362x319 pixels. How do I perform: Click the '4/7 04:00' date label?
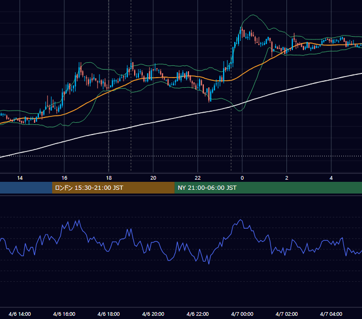pos(331,314)
